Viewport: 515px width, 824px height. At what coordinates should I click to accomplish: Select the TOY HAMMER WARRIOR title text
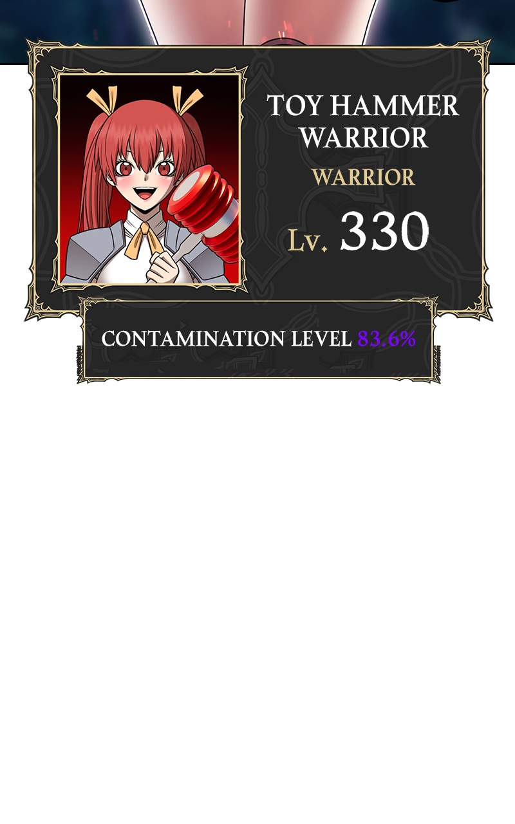[363, 121]
